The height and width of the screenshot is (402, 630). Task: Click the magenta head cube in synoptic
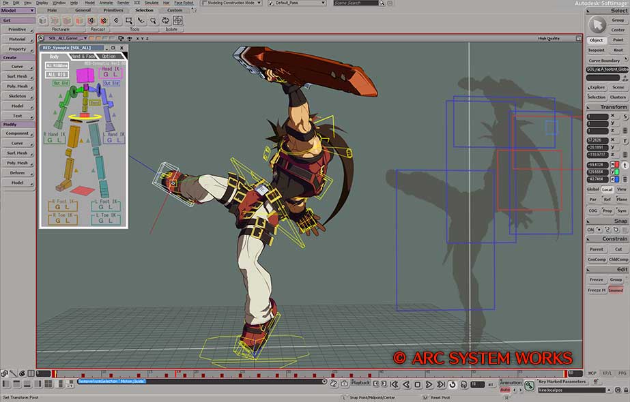tap(85, 75)
